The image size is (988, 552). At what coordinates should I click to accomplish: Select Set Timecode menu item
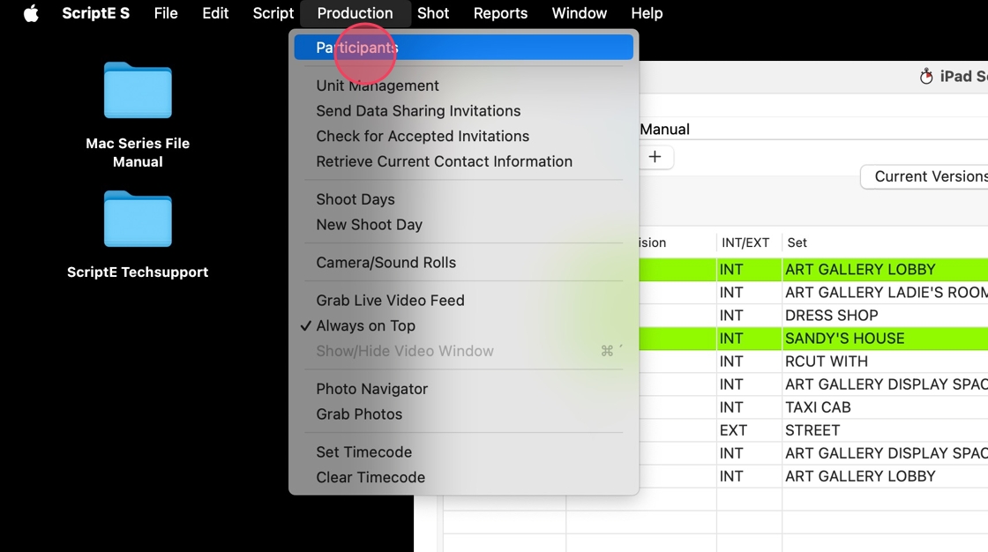coord(363,452)
